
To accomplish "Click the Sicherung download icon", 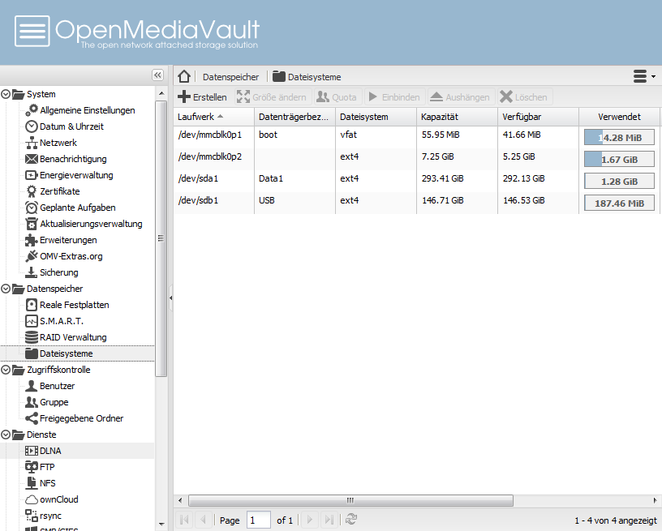I will click(x=32, y=272).
